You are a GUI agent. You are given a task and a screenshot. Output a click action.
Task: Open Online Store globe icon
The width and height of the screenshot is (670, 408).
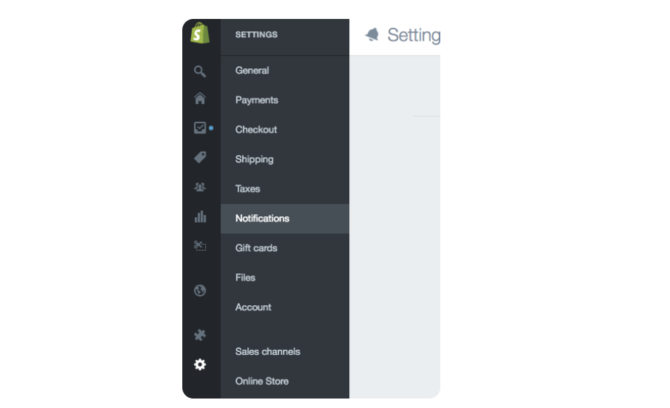[x=200, y=291]
